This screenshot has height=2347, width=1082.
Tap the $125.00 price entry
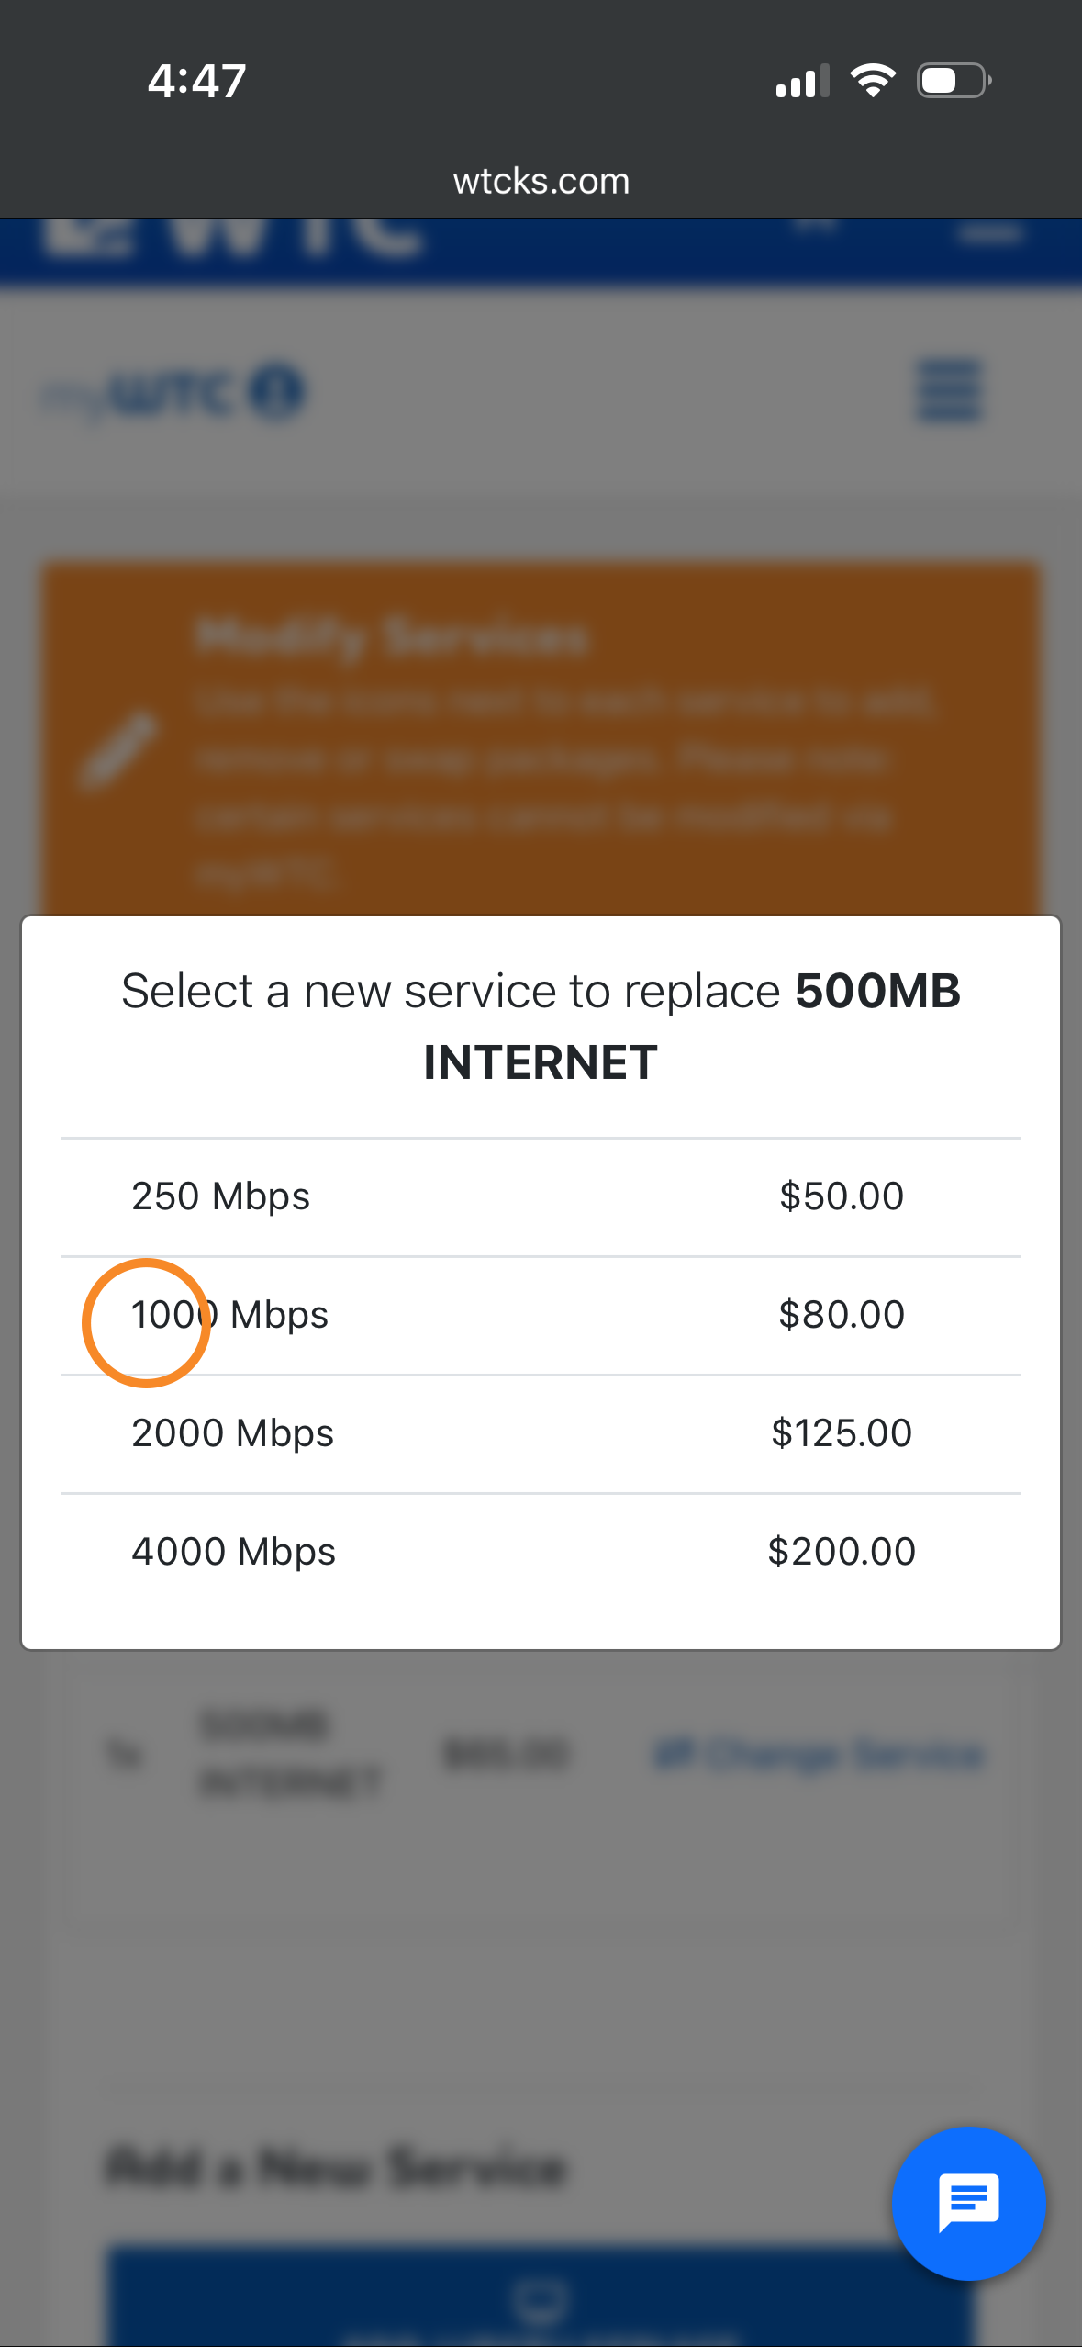841,1433
